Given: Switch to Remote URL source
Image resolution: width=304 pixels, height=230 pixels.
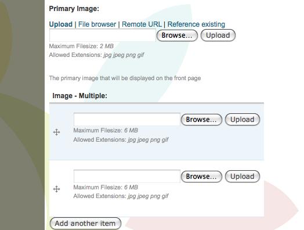Looking at the screenshot, I should point(142,24).
